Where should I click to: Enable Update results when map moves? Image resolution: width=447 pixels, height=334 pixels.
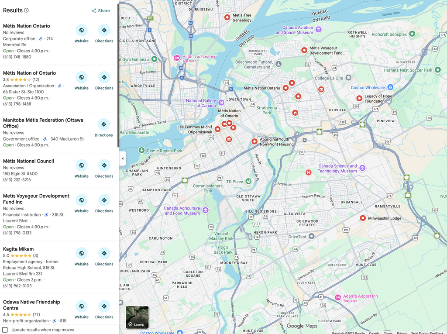click(x=5, y=330)
